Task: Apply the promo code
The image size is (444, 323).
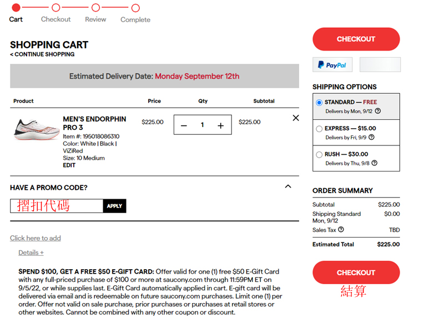Action: [x=114, y=206]
